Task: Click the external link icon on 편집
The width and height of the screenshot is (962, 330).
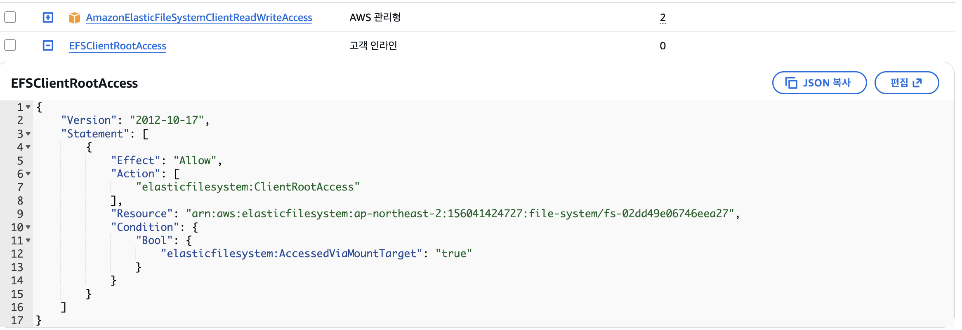Action: (917, 83)
